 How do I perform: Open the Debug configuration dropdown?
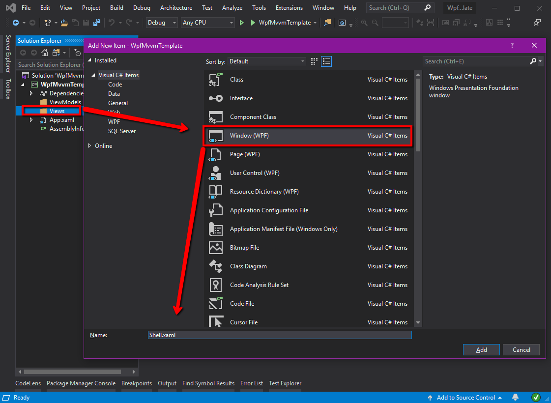tap(162, 23)
